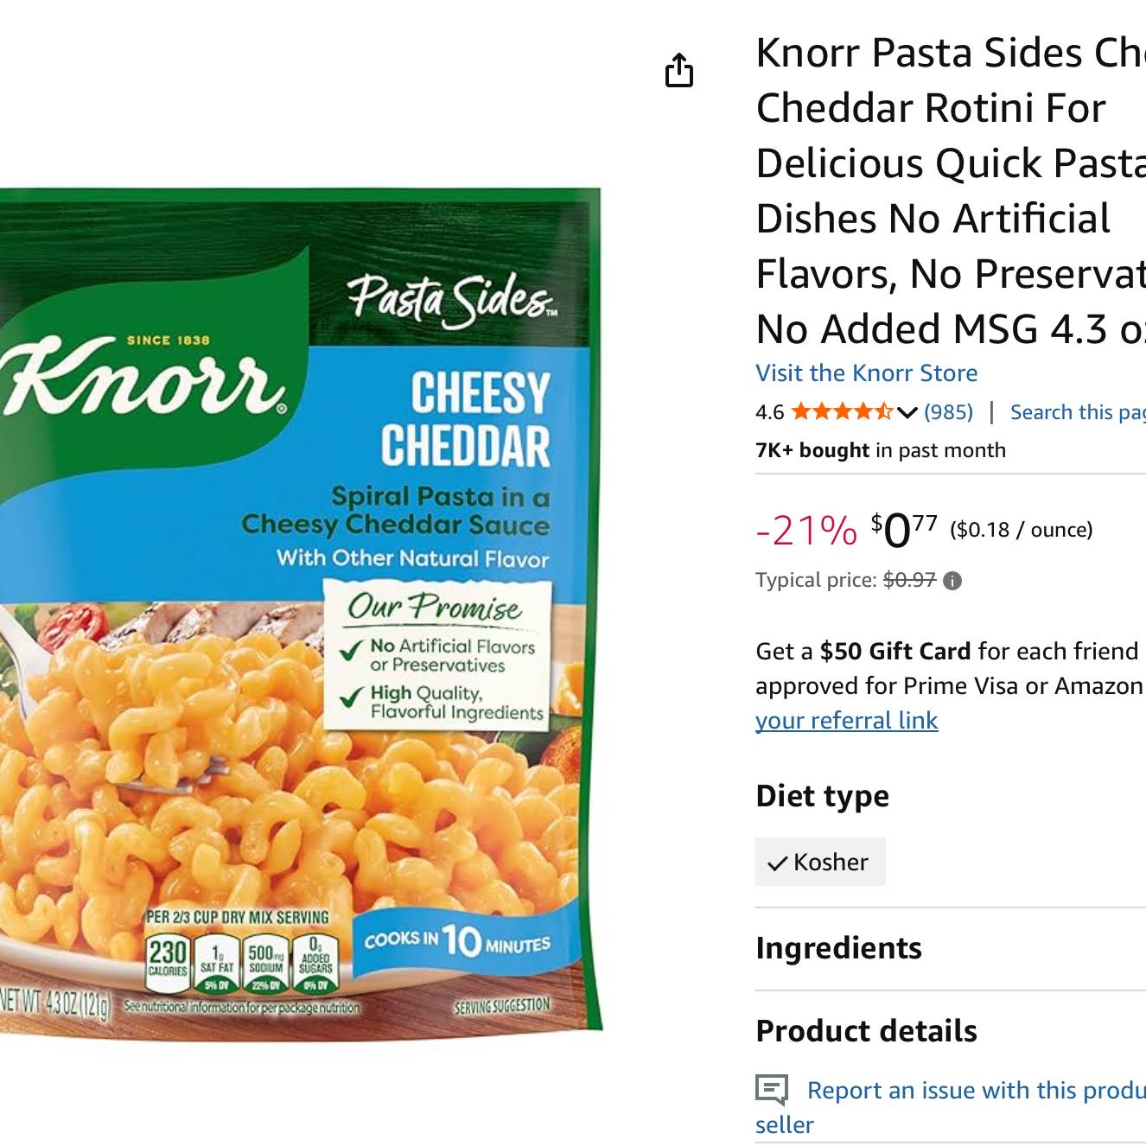
Task: Click the report issue speech bubble icon
Action: point(772,1090)
